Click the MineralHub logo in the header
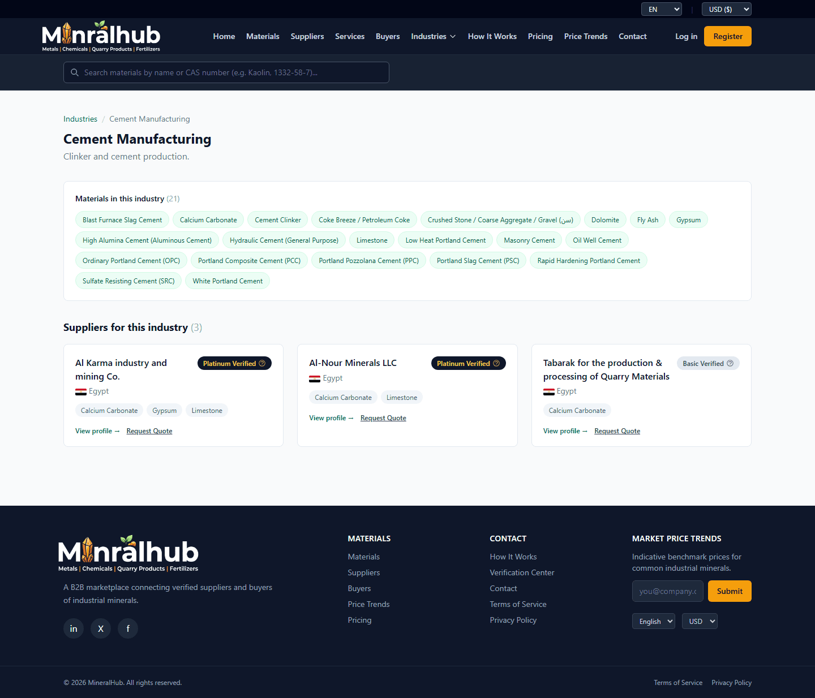 coord(101,36)
